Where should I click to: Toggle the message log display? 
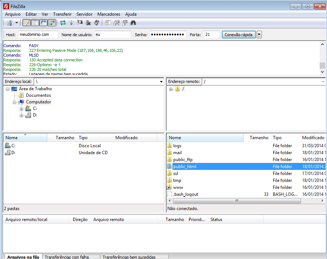pyautogui.click(x=26, y=23)
